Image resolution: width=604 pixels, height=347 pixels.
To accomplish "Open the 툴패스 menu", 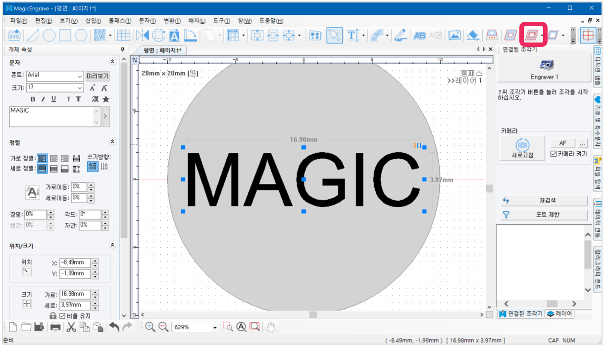I will pyautogui.click(x=119, y=21).
